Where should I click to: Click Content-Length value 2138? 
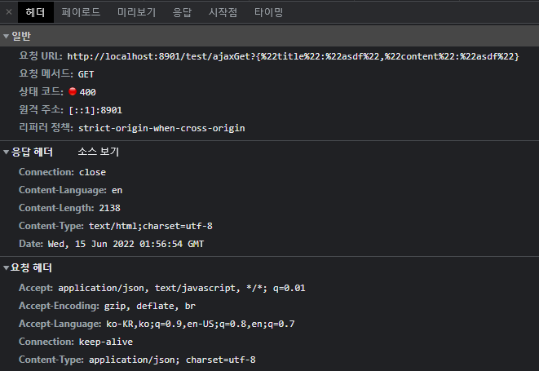pos(109,208)
